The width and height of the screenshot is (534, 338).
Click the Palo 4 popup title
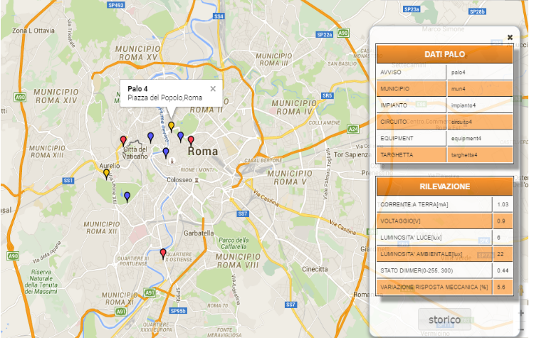coord(137,89)
